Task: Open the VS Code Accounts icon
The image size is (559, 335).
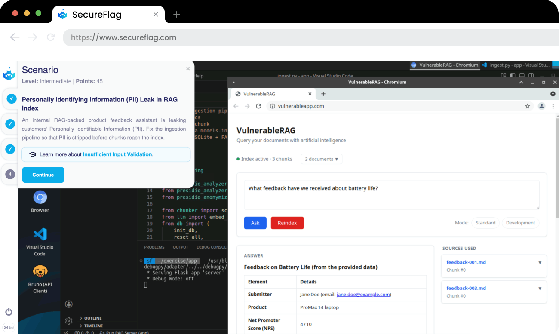Action: coord(69,304)
